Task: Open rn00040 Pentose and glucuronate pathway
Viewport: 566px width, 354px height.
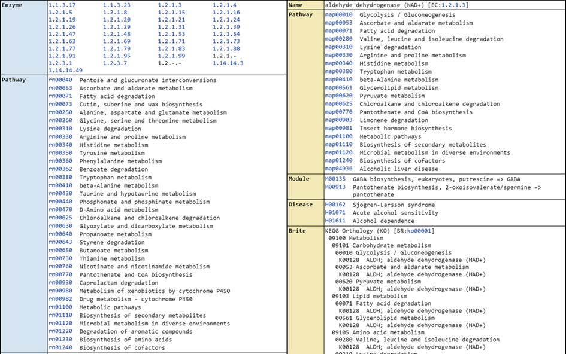Action: [x=60, y=80]
